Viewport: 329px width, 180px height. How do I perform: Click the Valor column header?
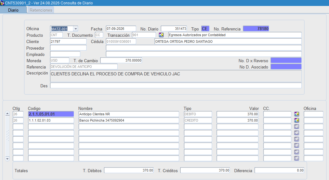pyautogui.click(x=254, y=108)
